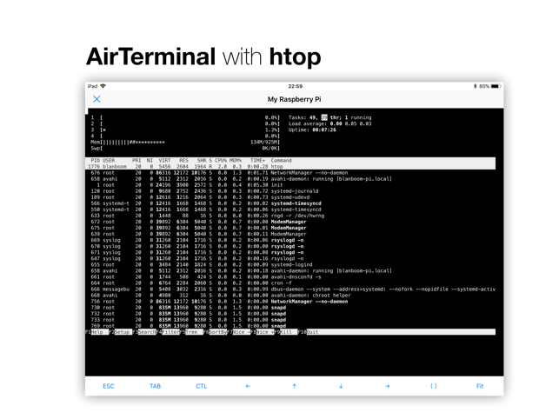The height and width of the screenshot is (419, 559).
Task: Click the Swp usage bar meter
Action: coord(185,148)
